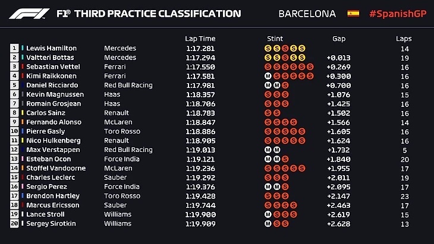434x244 pixels.
Task: Click the position 1 number box
Action: tap(14, 48)
